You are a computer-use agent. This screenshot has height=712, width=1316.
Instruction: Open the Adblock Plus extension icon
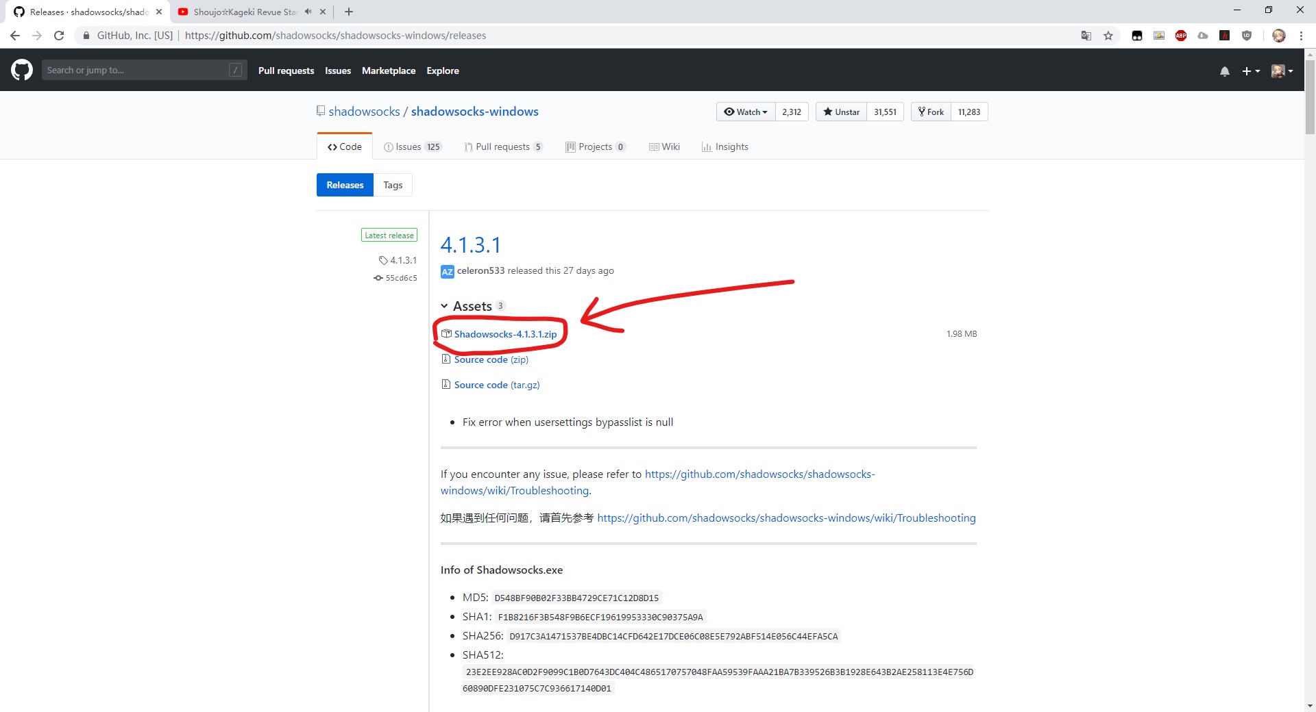pos(1181,36)
